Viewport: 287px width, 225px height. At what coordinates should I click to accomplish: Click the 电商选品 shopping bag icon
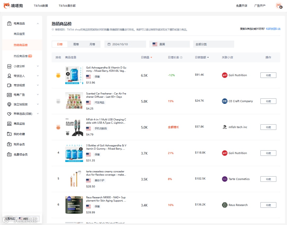point(9,24)
